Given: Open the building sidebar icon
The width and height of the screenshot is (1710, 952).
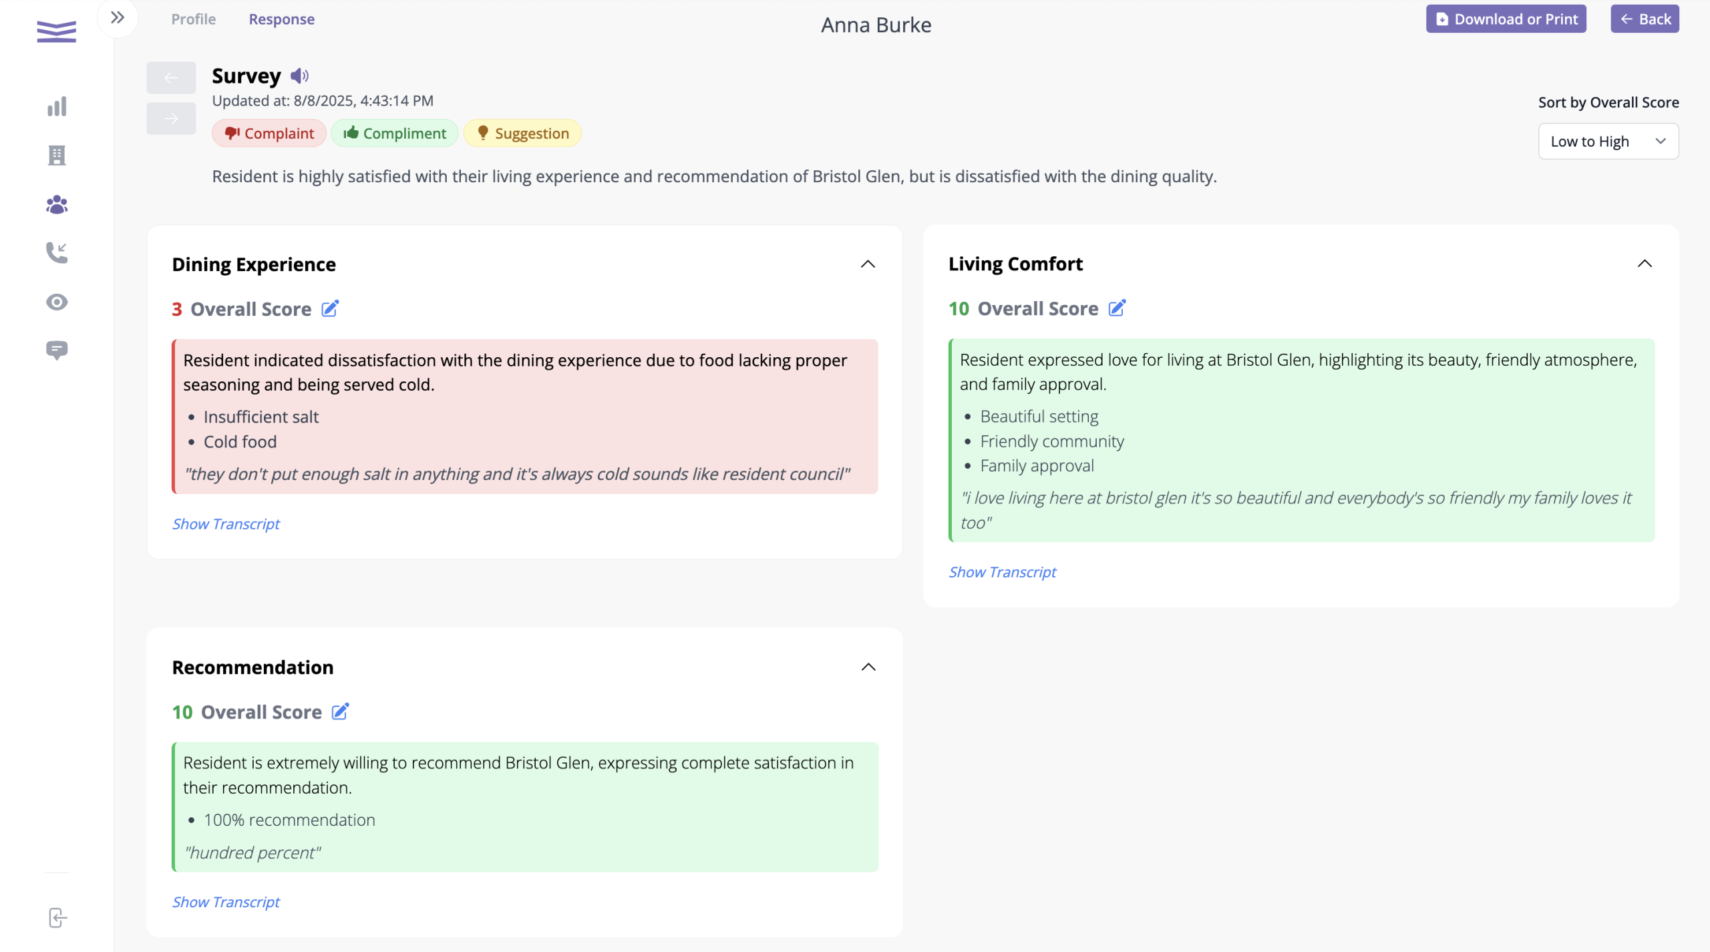Looking at the screenshot, I should pos(57,156).
